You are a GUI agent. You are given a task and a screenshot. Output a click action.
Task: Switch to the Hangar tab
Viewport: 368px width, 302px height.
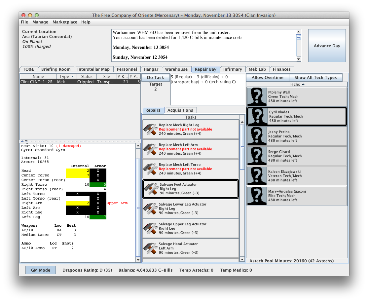(x=151, y=69)
